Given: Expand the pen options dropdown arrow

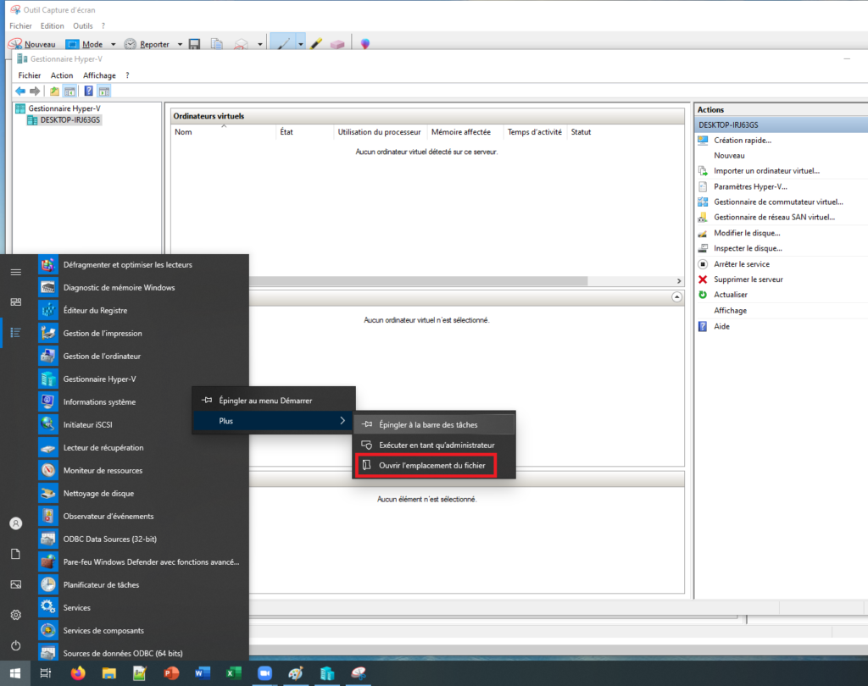Looking at the screenshot, I should (300, 44).
